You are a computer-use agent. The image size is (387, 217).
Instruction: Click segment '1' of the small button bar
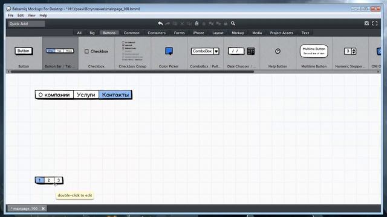(39, 180)
